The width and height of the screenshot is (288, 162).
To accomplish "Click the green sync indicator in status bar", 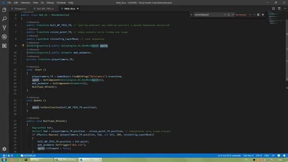I will pyautogui.click(x=17, y=156).
